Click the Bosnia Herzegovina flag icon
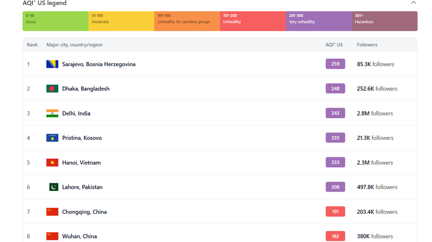Viewport: 432px width, 242px height. [x=52, y=64]
